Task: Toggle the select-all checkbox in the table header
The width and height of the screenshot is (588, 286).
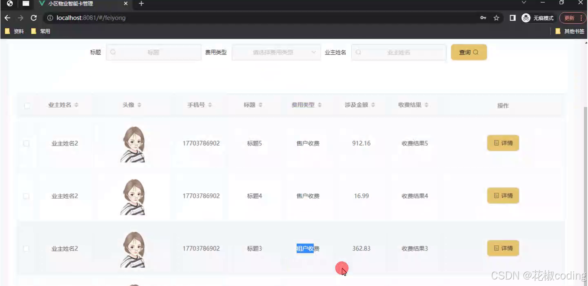Action: pos(27,106)
